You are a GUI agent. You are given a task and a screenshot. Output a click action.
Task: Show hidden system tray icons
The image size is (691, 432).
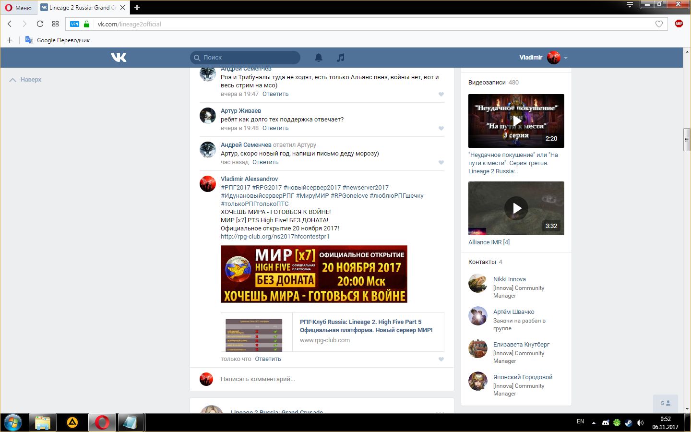(x=594, y=423)
